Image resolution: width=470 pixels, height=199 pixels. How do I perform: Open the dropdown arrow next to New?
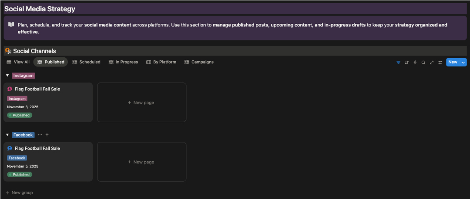463,62
